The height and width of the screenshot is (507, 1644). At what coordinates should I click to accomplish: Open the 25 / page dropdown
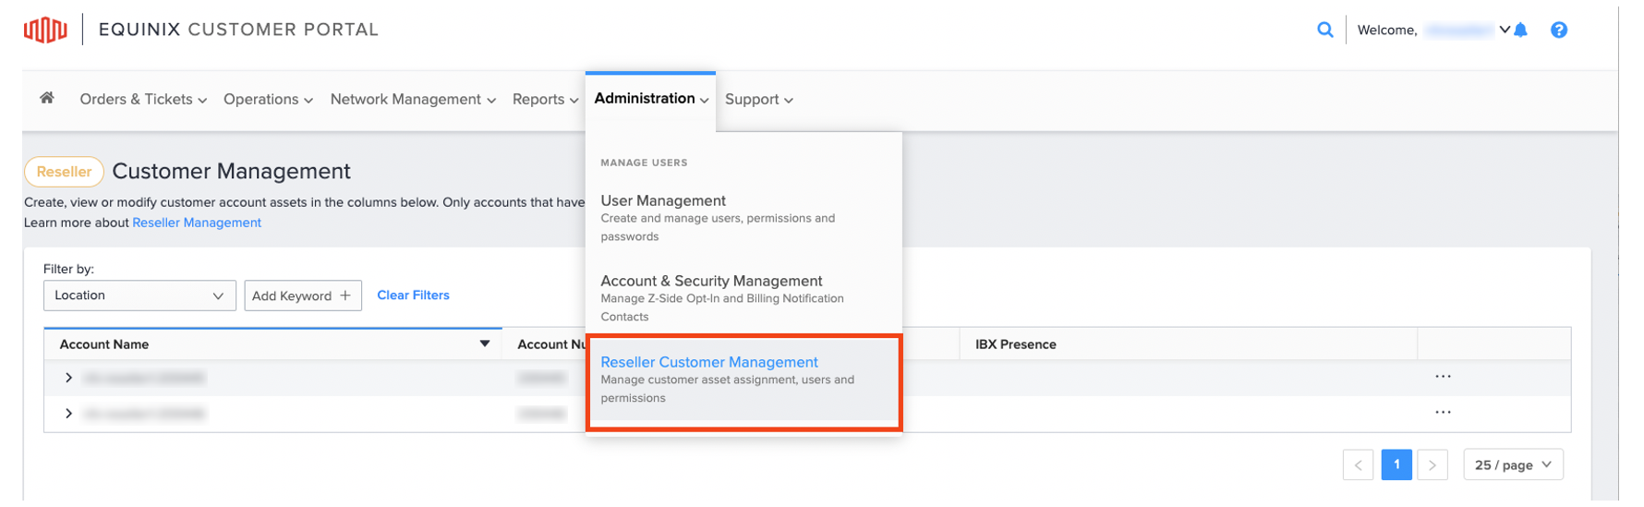1513,465
